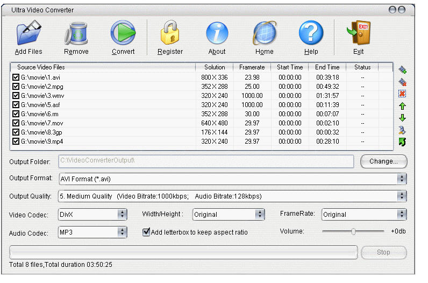Open the Audio Codec MP3 dropdown
Screen dimensions: 428x283
click(122, 232)
